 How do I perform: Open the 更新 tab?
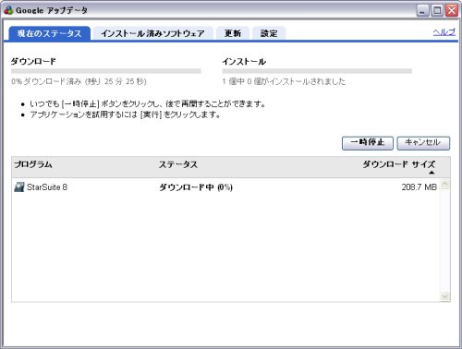[x=233, y=33]
